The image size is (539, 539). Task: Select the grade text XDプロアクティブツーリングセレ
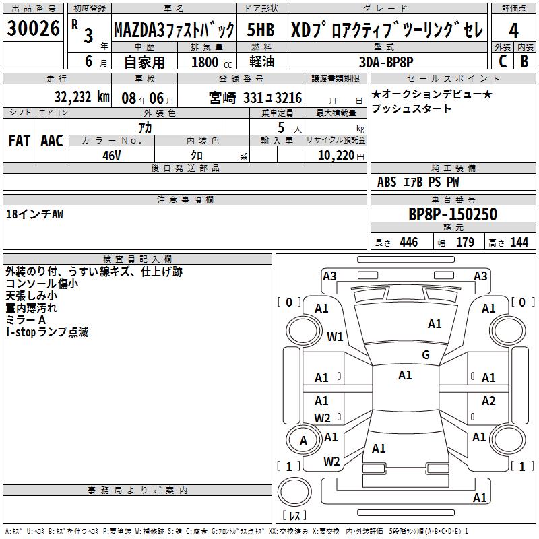click(387, 30)
